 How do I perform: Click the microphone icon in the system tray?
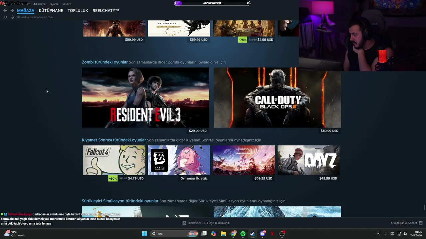tap(385, 234)
